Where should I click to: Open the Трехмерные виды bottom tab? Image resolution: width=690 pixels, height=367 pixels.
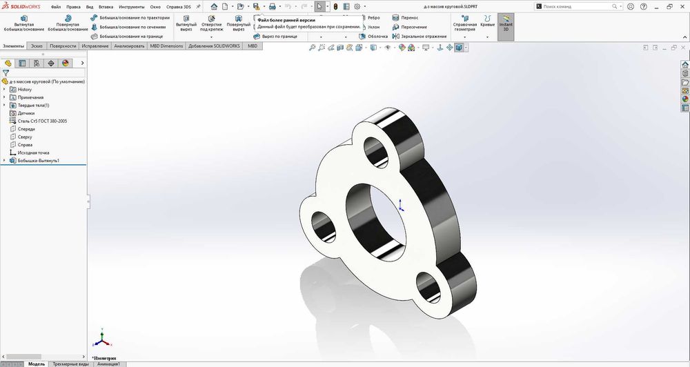point(70,364)
